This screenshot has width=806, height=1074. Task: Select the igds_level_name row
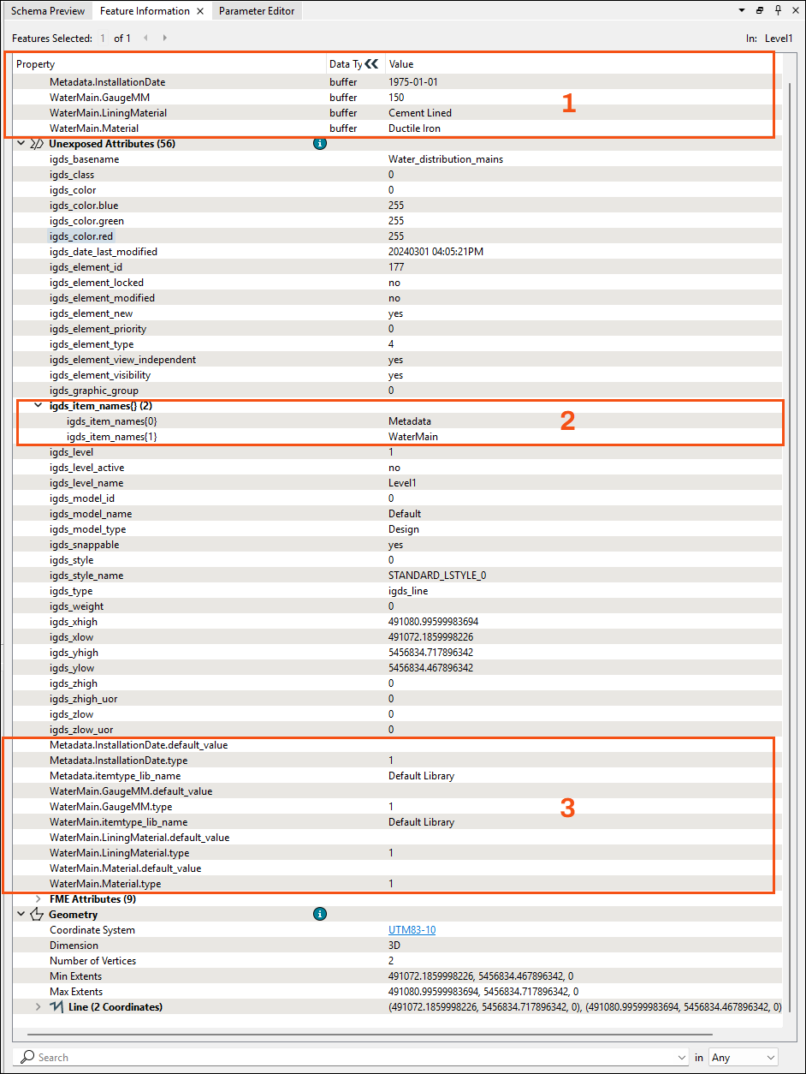397,483
